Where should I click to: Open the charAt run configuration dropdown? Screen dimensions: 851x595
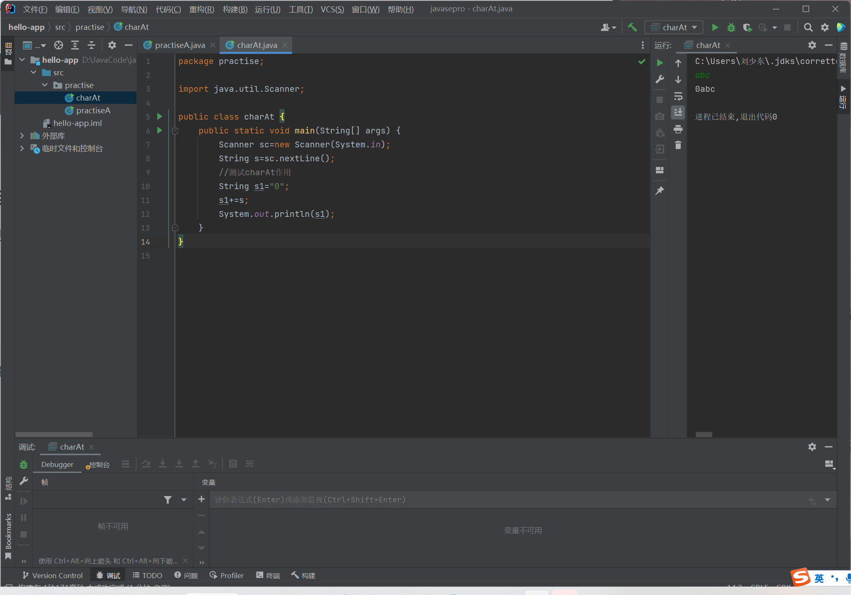(x=674, y=27)
